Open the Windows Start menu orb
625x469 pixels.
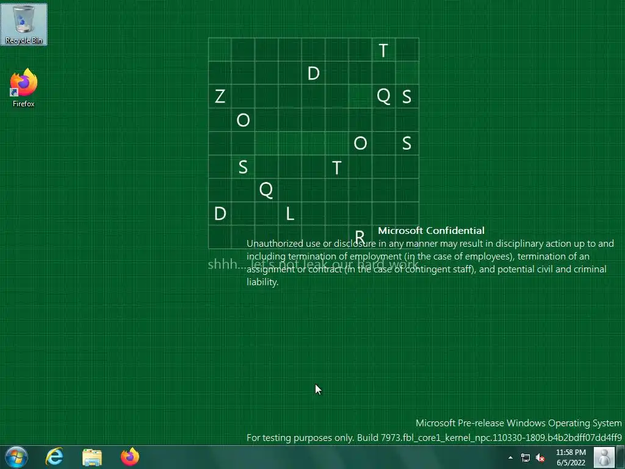pos(16,457)
